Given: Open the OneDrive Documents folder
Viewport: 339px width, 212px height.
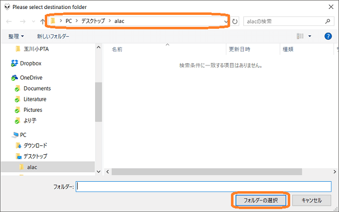Looking at the screenshot, I should pyautogui.click(x=37, y=88).
